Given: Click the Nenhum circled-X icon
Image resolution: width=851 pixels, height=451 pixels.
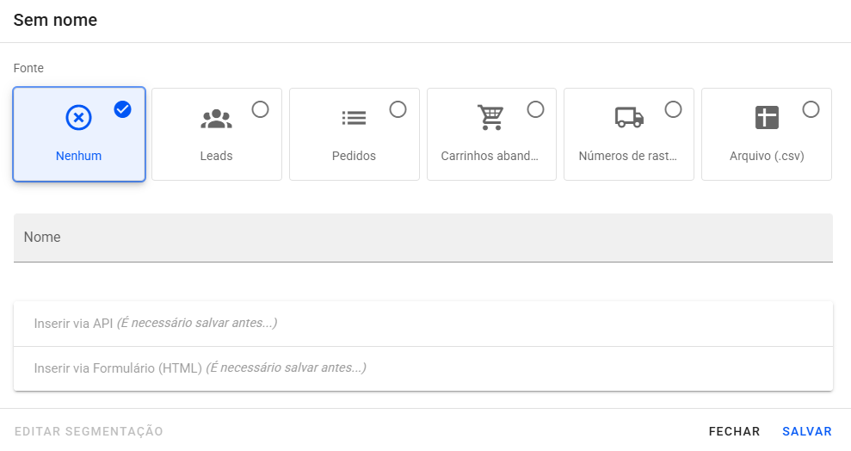Looking at the screenshot, I should click(x=78, y=118).
